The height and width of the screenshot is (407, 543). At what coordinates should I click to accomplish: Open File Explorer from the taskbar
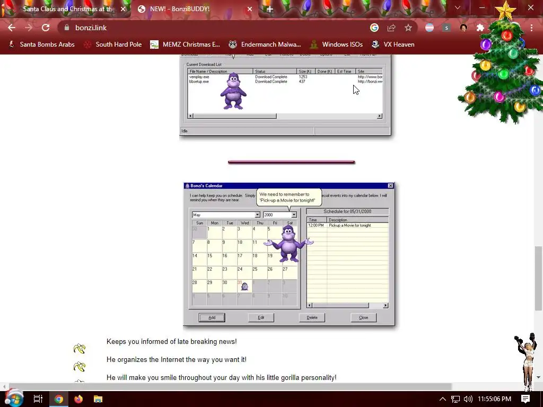(98, 399)
